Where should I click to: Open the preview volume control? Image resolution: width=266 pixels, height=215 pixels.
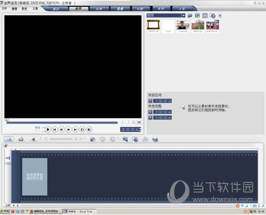point(89,129)
